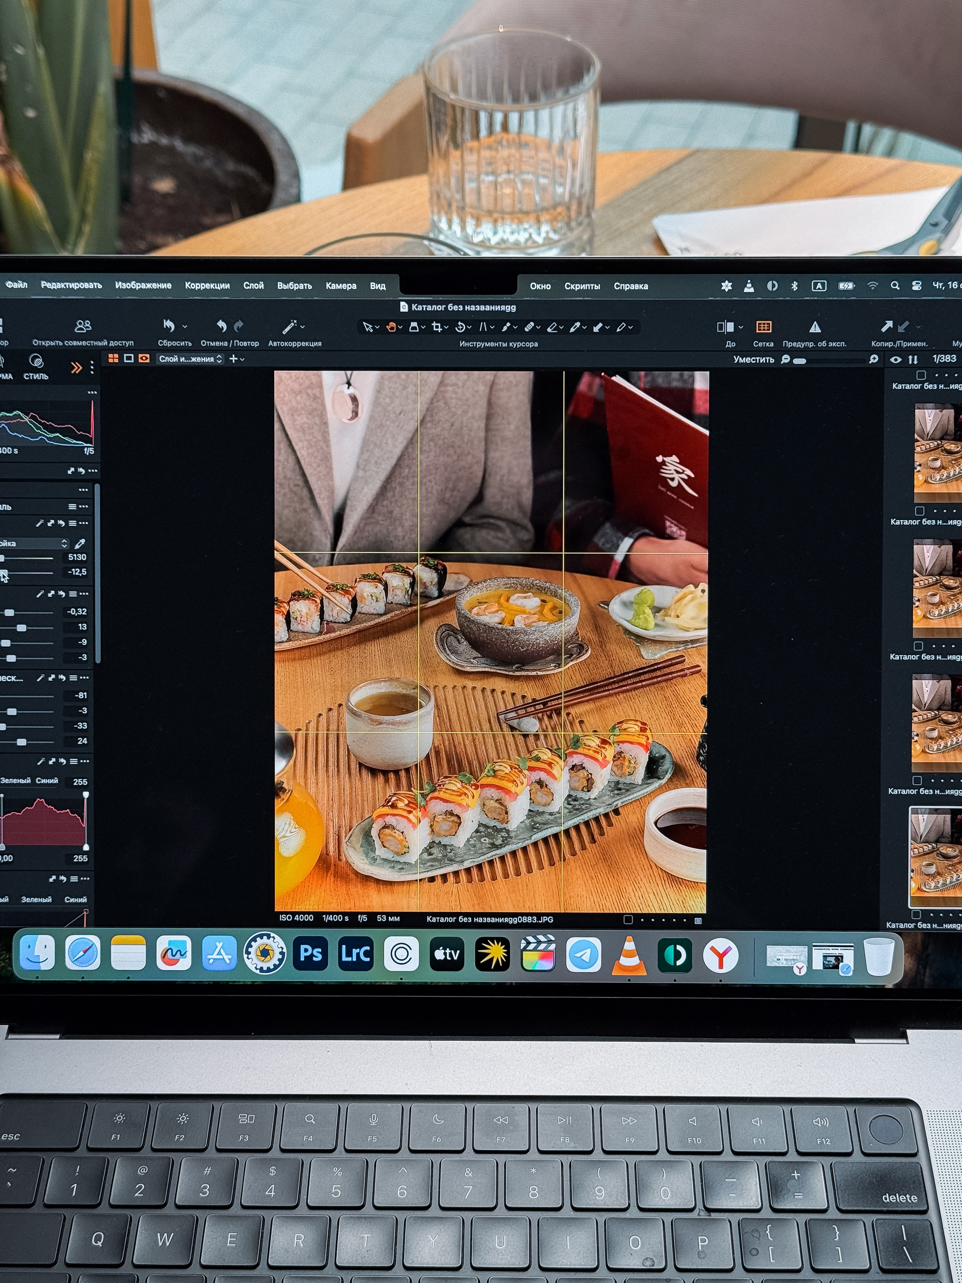Toggle the До before/after view
The height and width of the screenshot is (1283, 962).
pos(725,327)
